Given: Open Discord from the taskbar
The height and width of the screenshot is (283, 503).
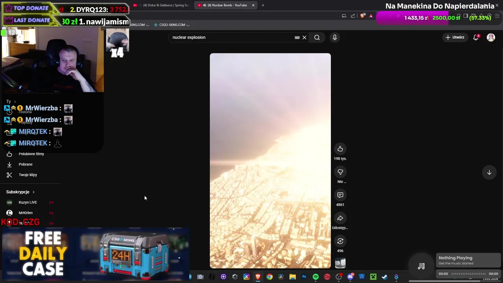Looking at the screenshot, I should pyautogui.click(x=350, y=277).
